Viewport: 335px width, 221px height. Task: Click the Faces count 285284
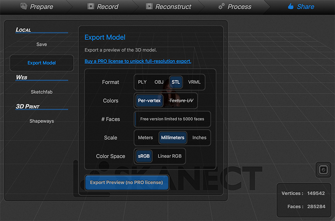click(316, 207)
